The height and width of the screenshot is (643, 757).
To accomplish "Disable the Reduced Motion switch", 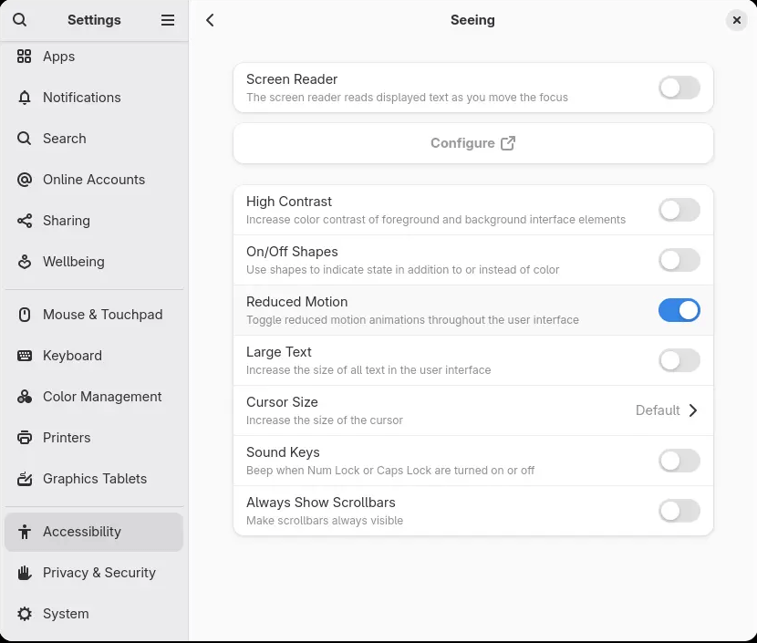I will tap(679, 310).
